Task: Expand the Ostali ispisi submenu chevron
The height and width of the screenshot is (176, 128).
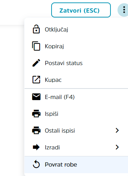Action: tap(117, 130)
